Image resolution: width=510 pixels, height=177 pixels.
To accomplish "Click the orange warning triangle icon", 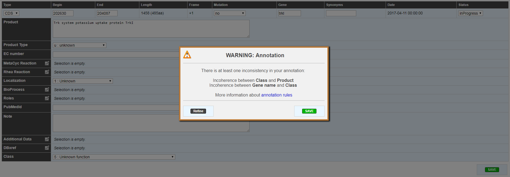I will pos(187,55).
